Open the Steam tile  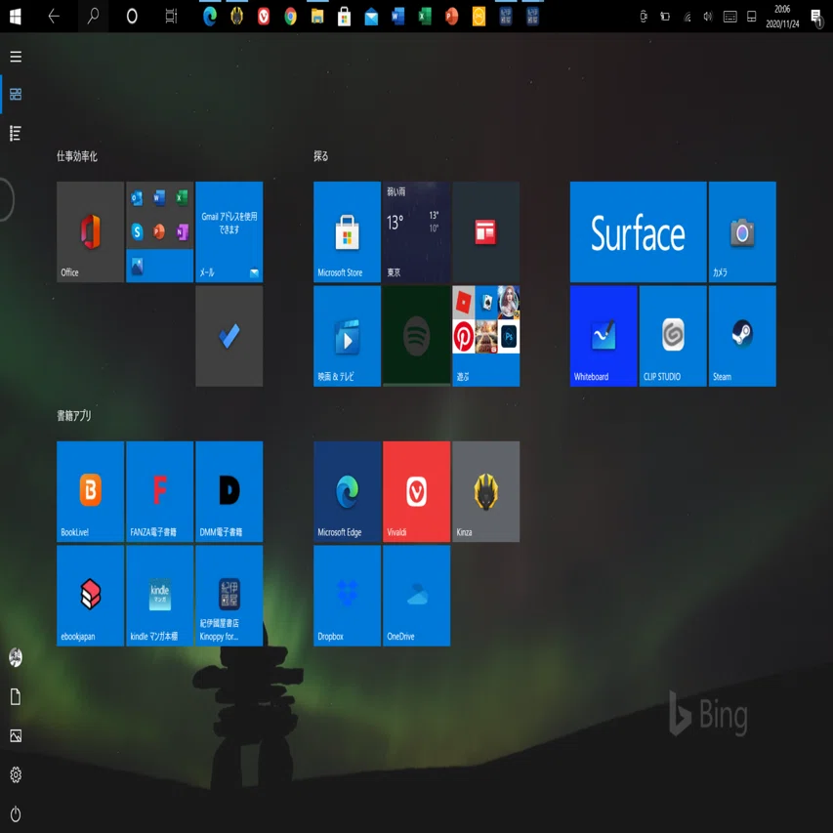742,336
